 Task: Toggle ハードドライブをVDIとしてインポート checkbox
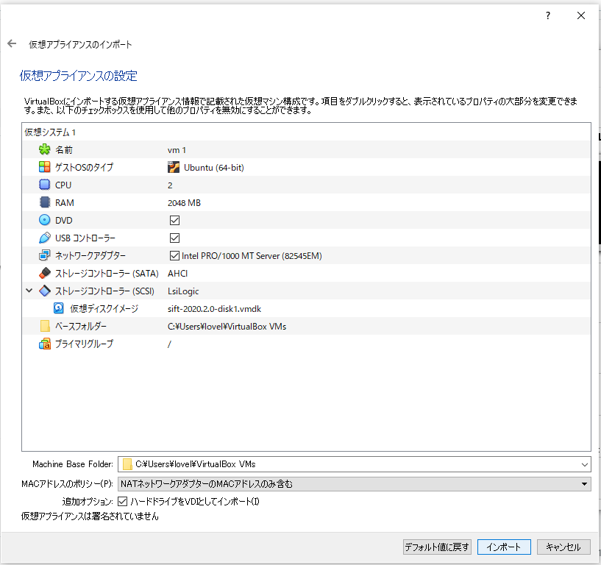(x=122, y=501)
